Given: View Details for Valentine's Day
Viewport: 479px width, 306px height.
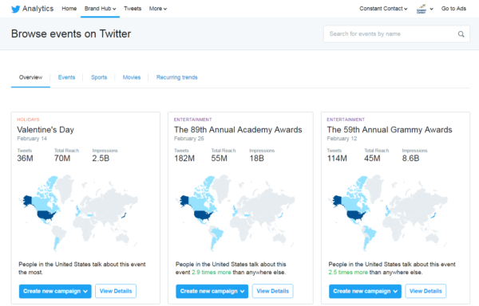Looking at the screenshot, I should pos(116,291).
